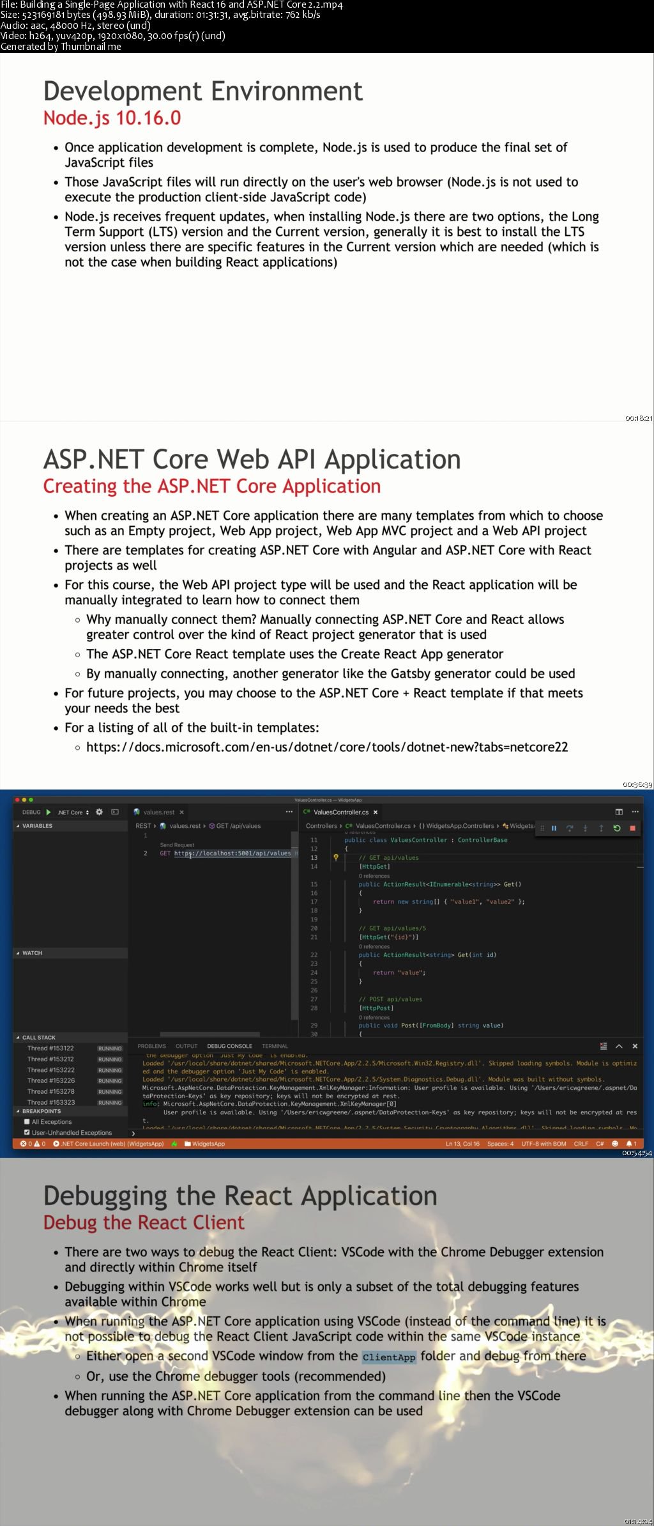Collapse the VARIABLES section
Viewport: 654px width, 1526px height.
coord(70,826)
